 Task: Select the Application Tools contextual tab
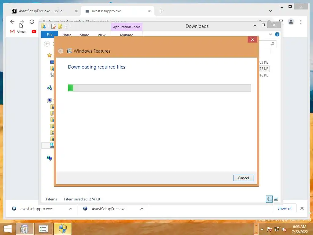pyautogui.click(x=127, y=27)
